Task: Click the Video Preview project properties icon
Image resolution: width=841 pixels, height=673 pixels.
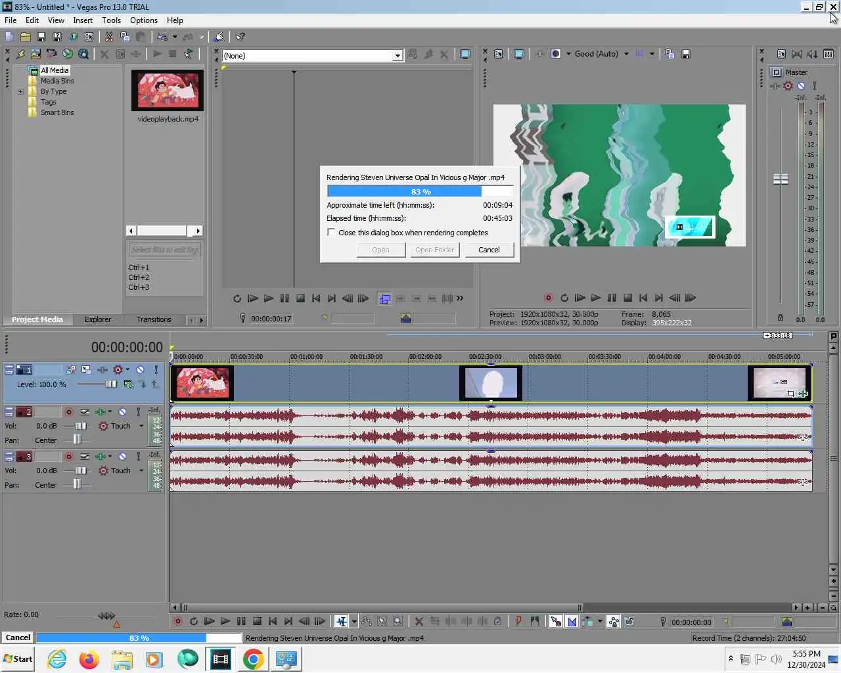Action: tap(498, 54)
